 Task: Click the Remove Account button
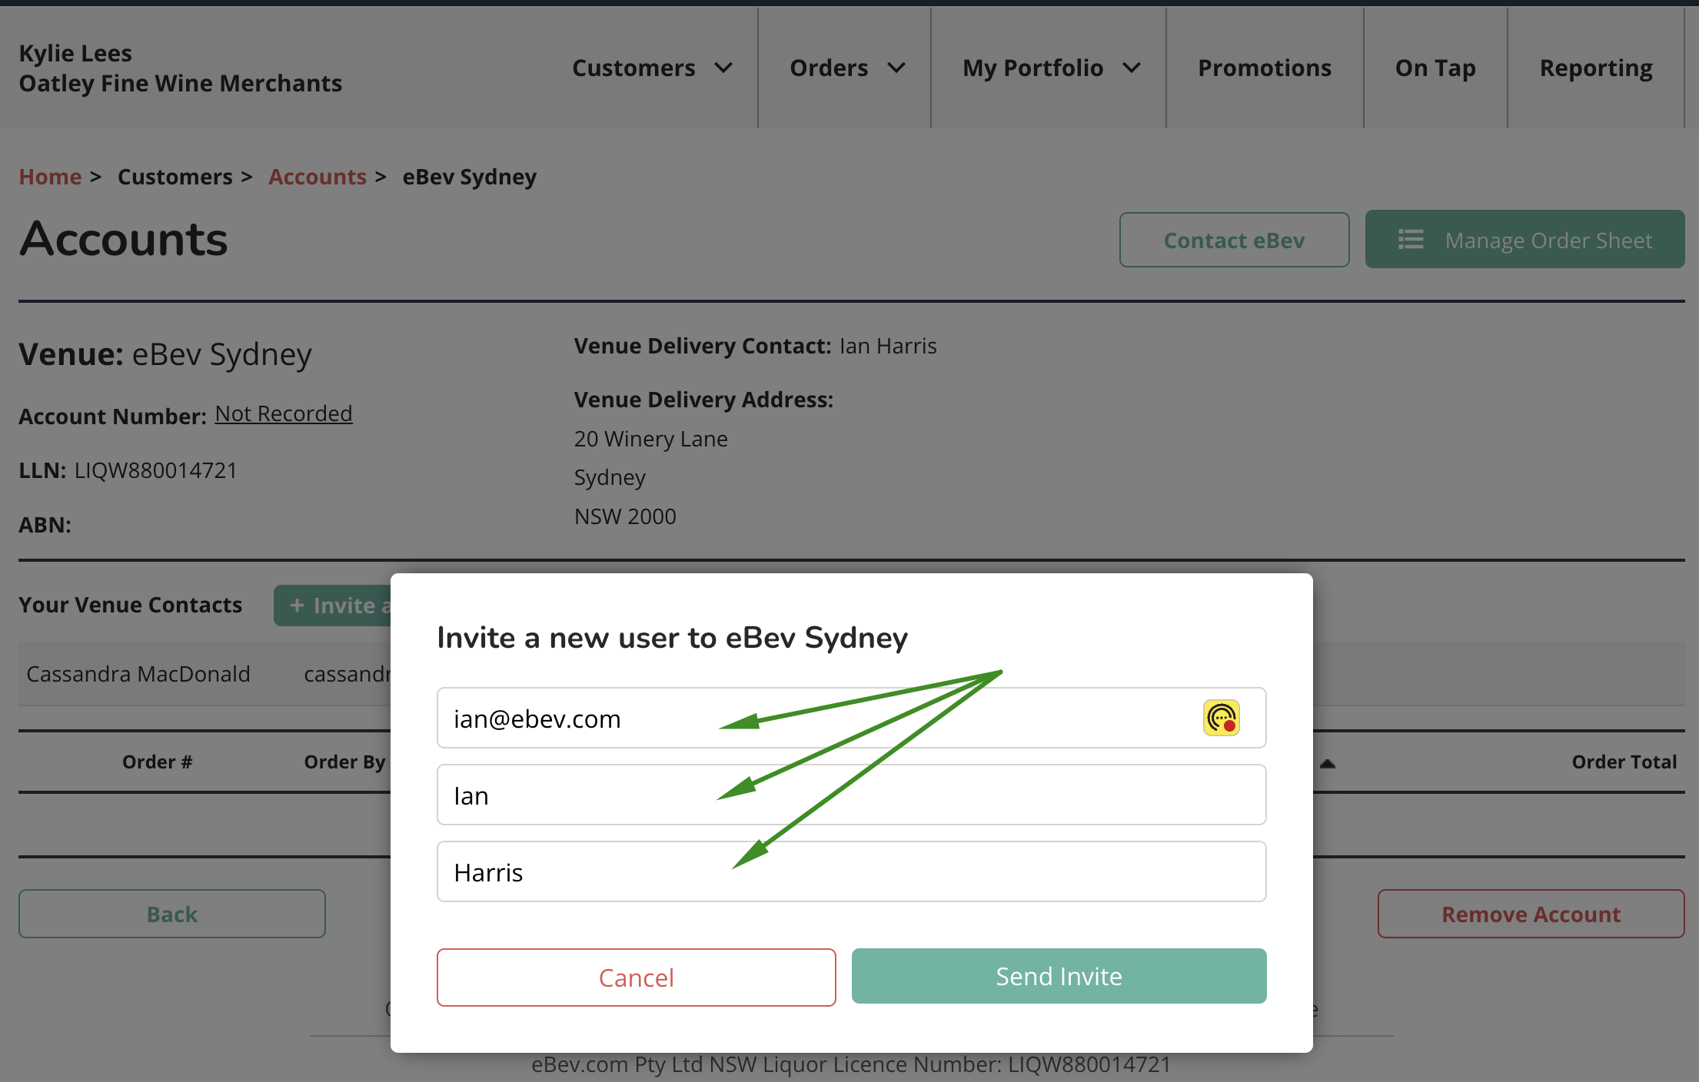(x=1530, y=914)
